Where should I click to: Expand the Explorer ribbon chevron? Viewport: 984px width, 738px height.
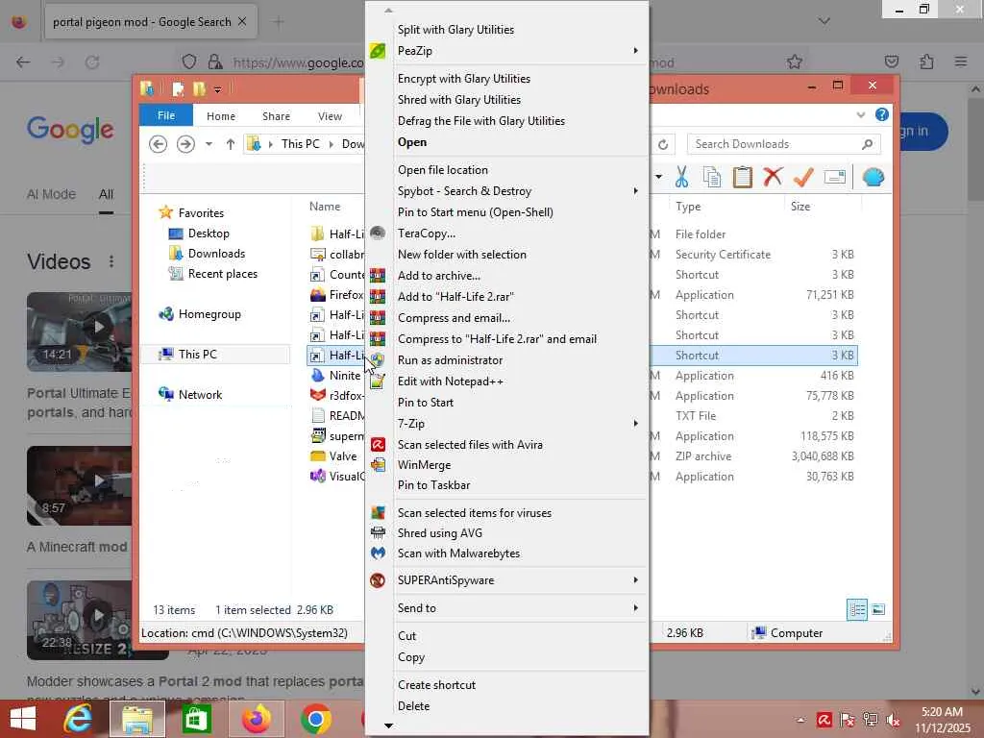pos(861,115)
